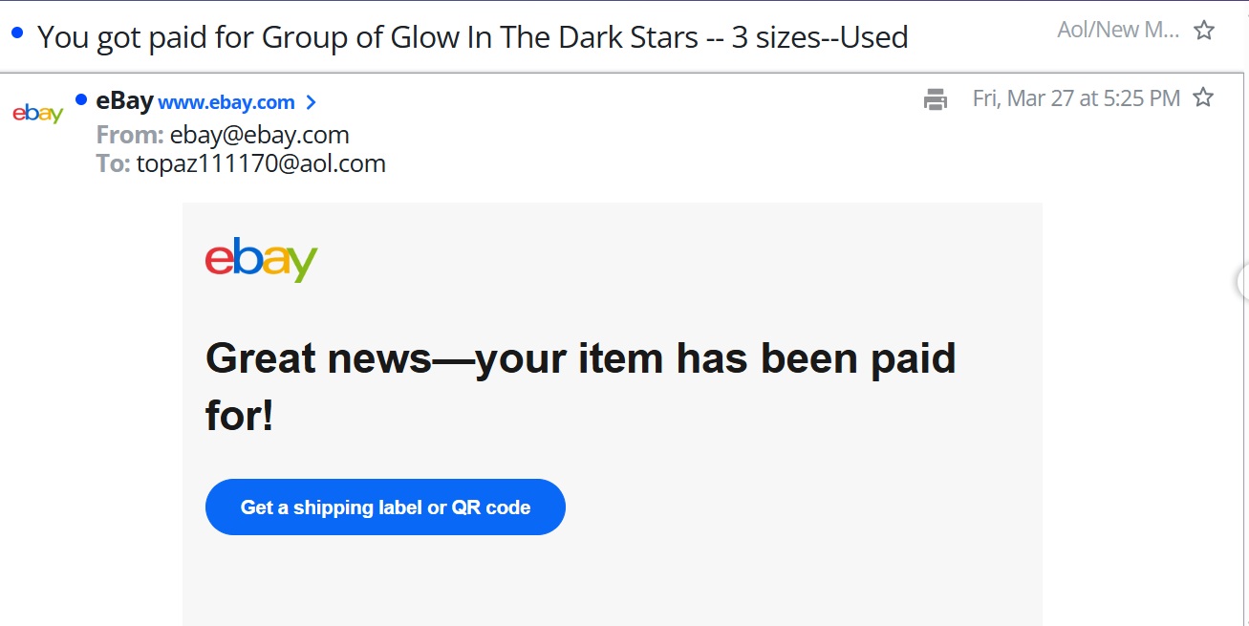Viewport: 1249px width, 626px height.
Task: Click the timestamp Fri, Mar 27 at 5:25 PM
Action: (x=1076, y=98)
